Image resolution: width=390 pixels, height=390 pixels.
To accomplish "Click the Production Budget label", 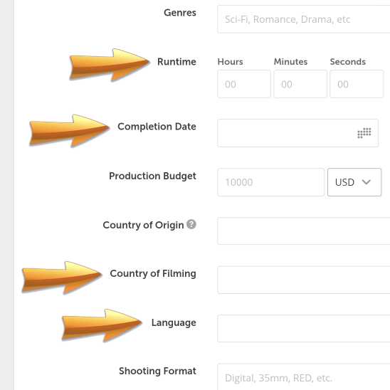I will pos(152,176).
